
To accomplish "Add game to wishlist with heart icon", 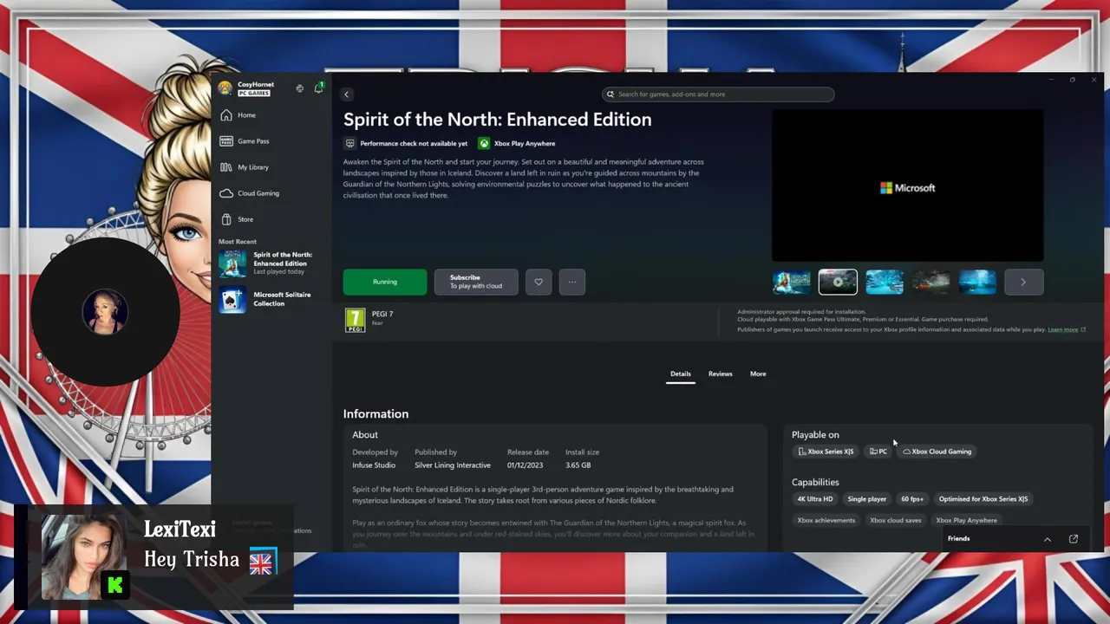I will pos(539,282).
